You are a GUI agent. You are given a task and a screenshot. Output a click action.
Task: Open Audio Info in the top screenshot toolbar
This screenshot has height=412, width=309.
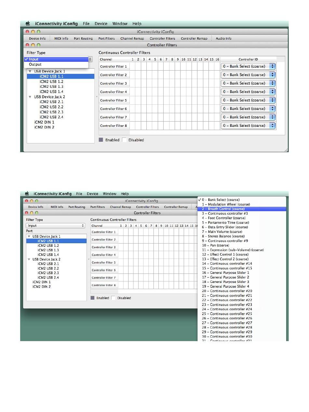click(223, 38)
